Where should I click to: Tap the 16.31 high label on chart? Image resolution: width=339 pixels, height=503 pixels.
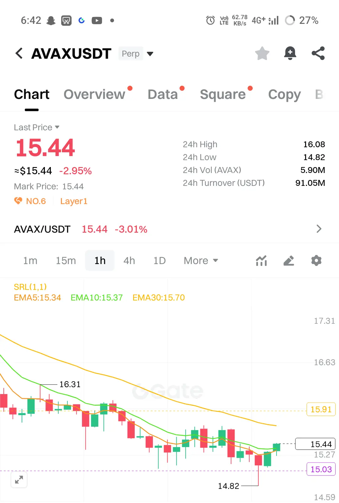pyautogui.click(x=70, y=384)
